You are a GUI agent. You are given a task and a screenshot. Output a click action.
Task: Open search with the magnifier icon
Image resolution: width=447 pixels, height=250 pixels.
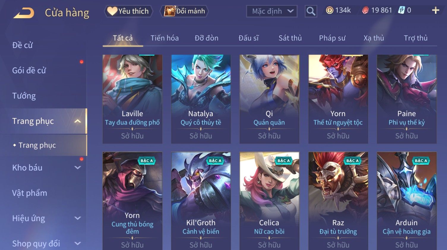311,11
